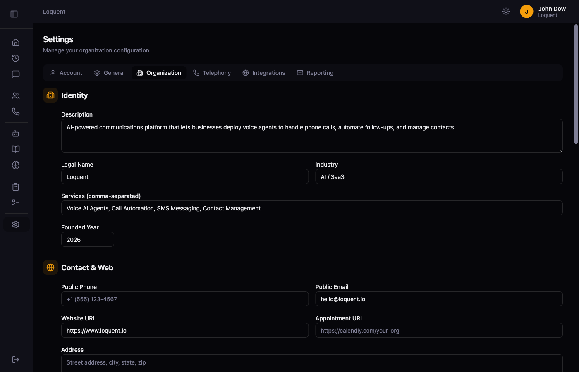Open the Calls section via the phone icon
Image resolution: width=579 pixels, height=372 pixels.
pyautogui.click(x=15, y=111)
